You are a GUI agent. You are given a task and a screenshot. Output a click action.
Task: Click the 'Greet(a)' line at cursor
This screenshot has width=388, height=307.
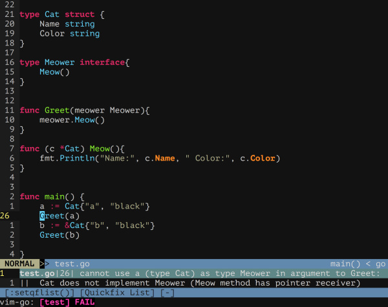tap(59, 216)
